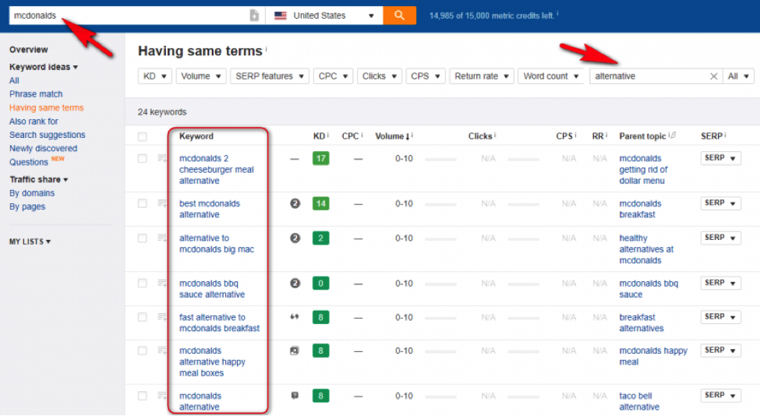Click the quote SERP icon for 'fast alternative' row
The width and height of the screenshot is (760, 416).
(x=295, y=317)
